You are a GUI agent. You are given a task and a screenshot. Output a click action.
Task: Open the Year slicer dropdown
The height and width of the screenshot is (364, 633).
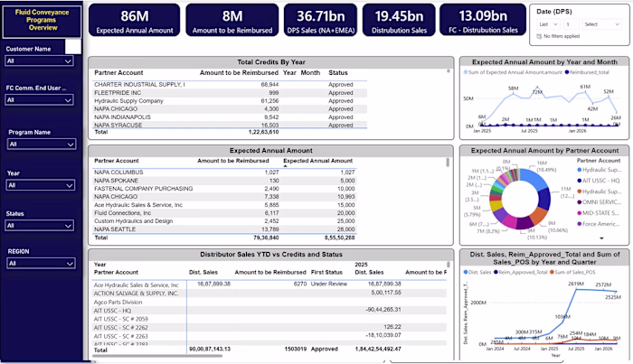tap(41, 185)
